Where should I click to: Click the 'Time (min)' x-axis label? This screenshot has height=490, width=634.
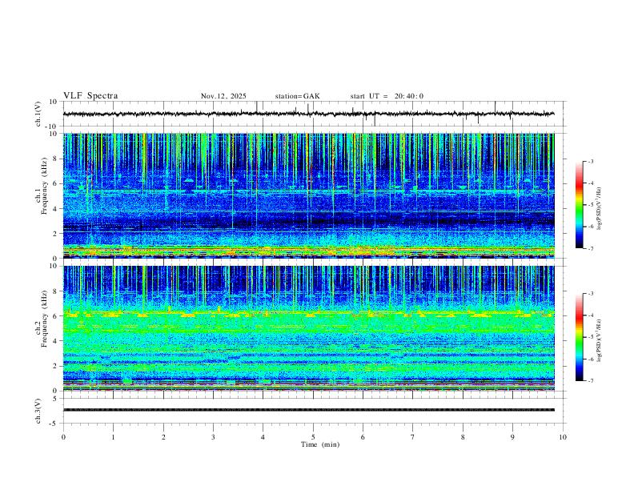click(320, 444)
